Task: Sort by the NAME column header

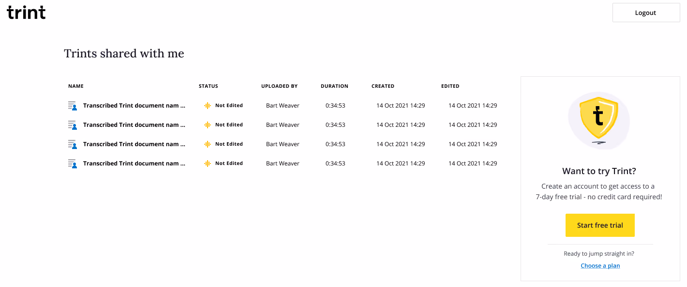Action: (x=76, y=86)
